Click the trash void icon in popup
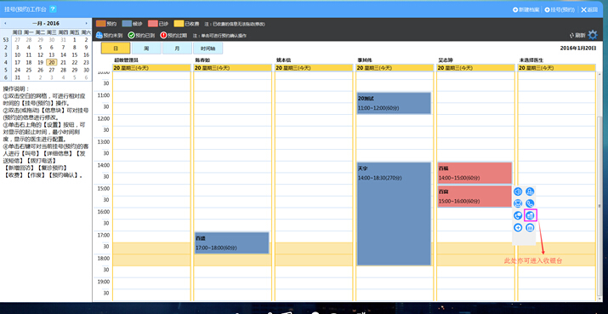Image resolution: width=608 pixels, height=314 pixels. tap(530, 228)
